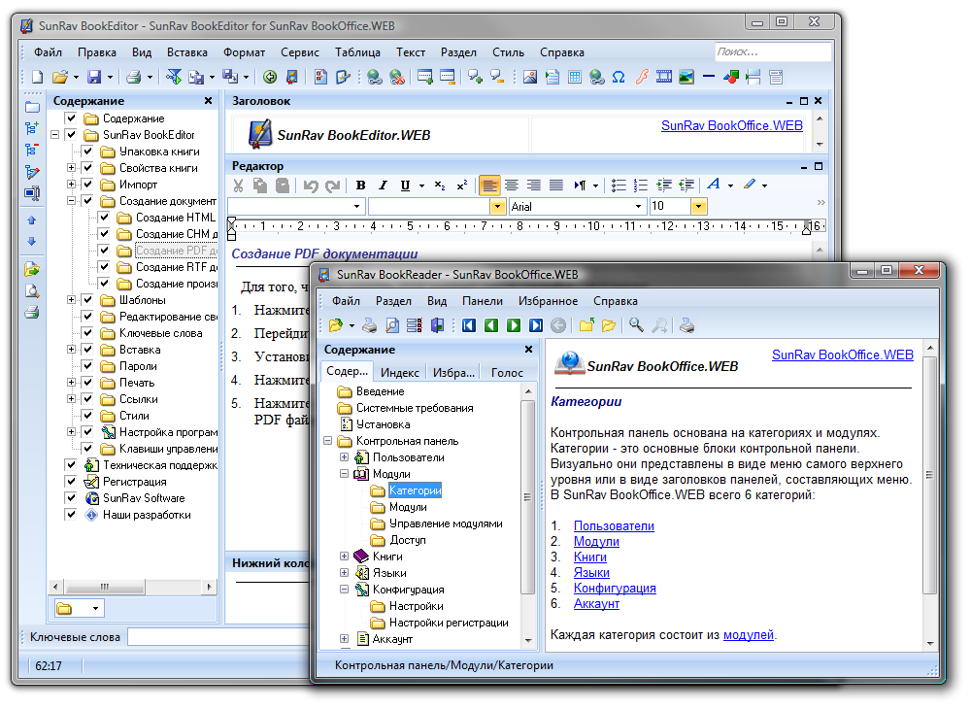Open the Arial font dropdown
Screen dimensions: 971x709
pos(638,207)
